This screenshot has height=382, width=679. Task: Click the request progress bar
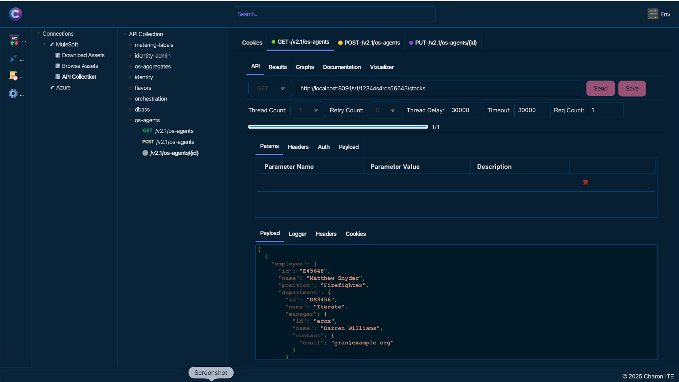click(x=338, y=127)
